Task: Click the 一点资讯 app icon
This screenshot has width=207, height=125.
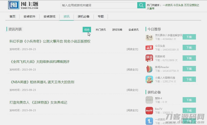Action: tap(149, 121)
